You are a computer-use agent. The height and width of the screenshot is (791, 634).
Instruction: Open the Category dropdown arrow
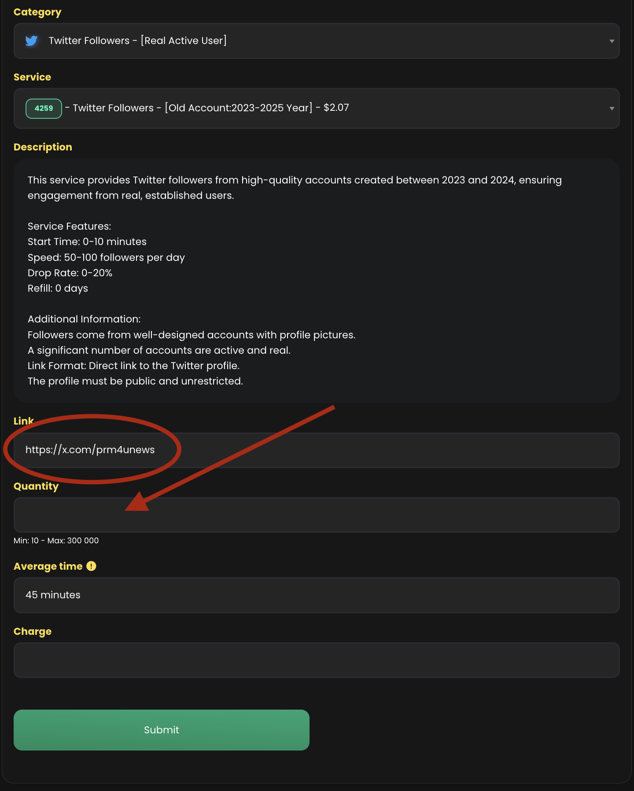(612, 41)
